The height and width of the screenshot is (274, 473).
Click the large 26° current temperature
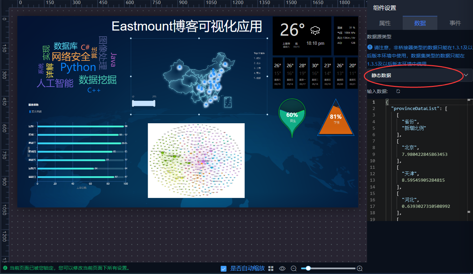tap(292, 30)
